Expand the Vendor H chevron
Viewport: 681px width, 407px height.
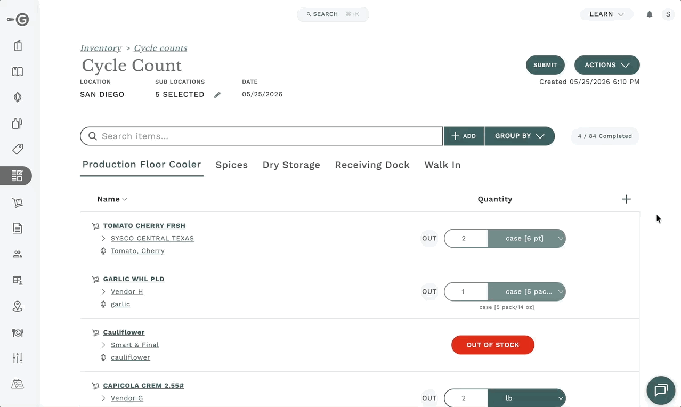point(103,292)
